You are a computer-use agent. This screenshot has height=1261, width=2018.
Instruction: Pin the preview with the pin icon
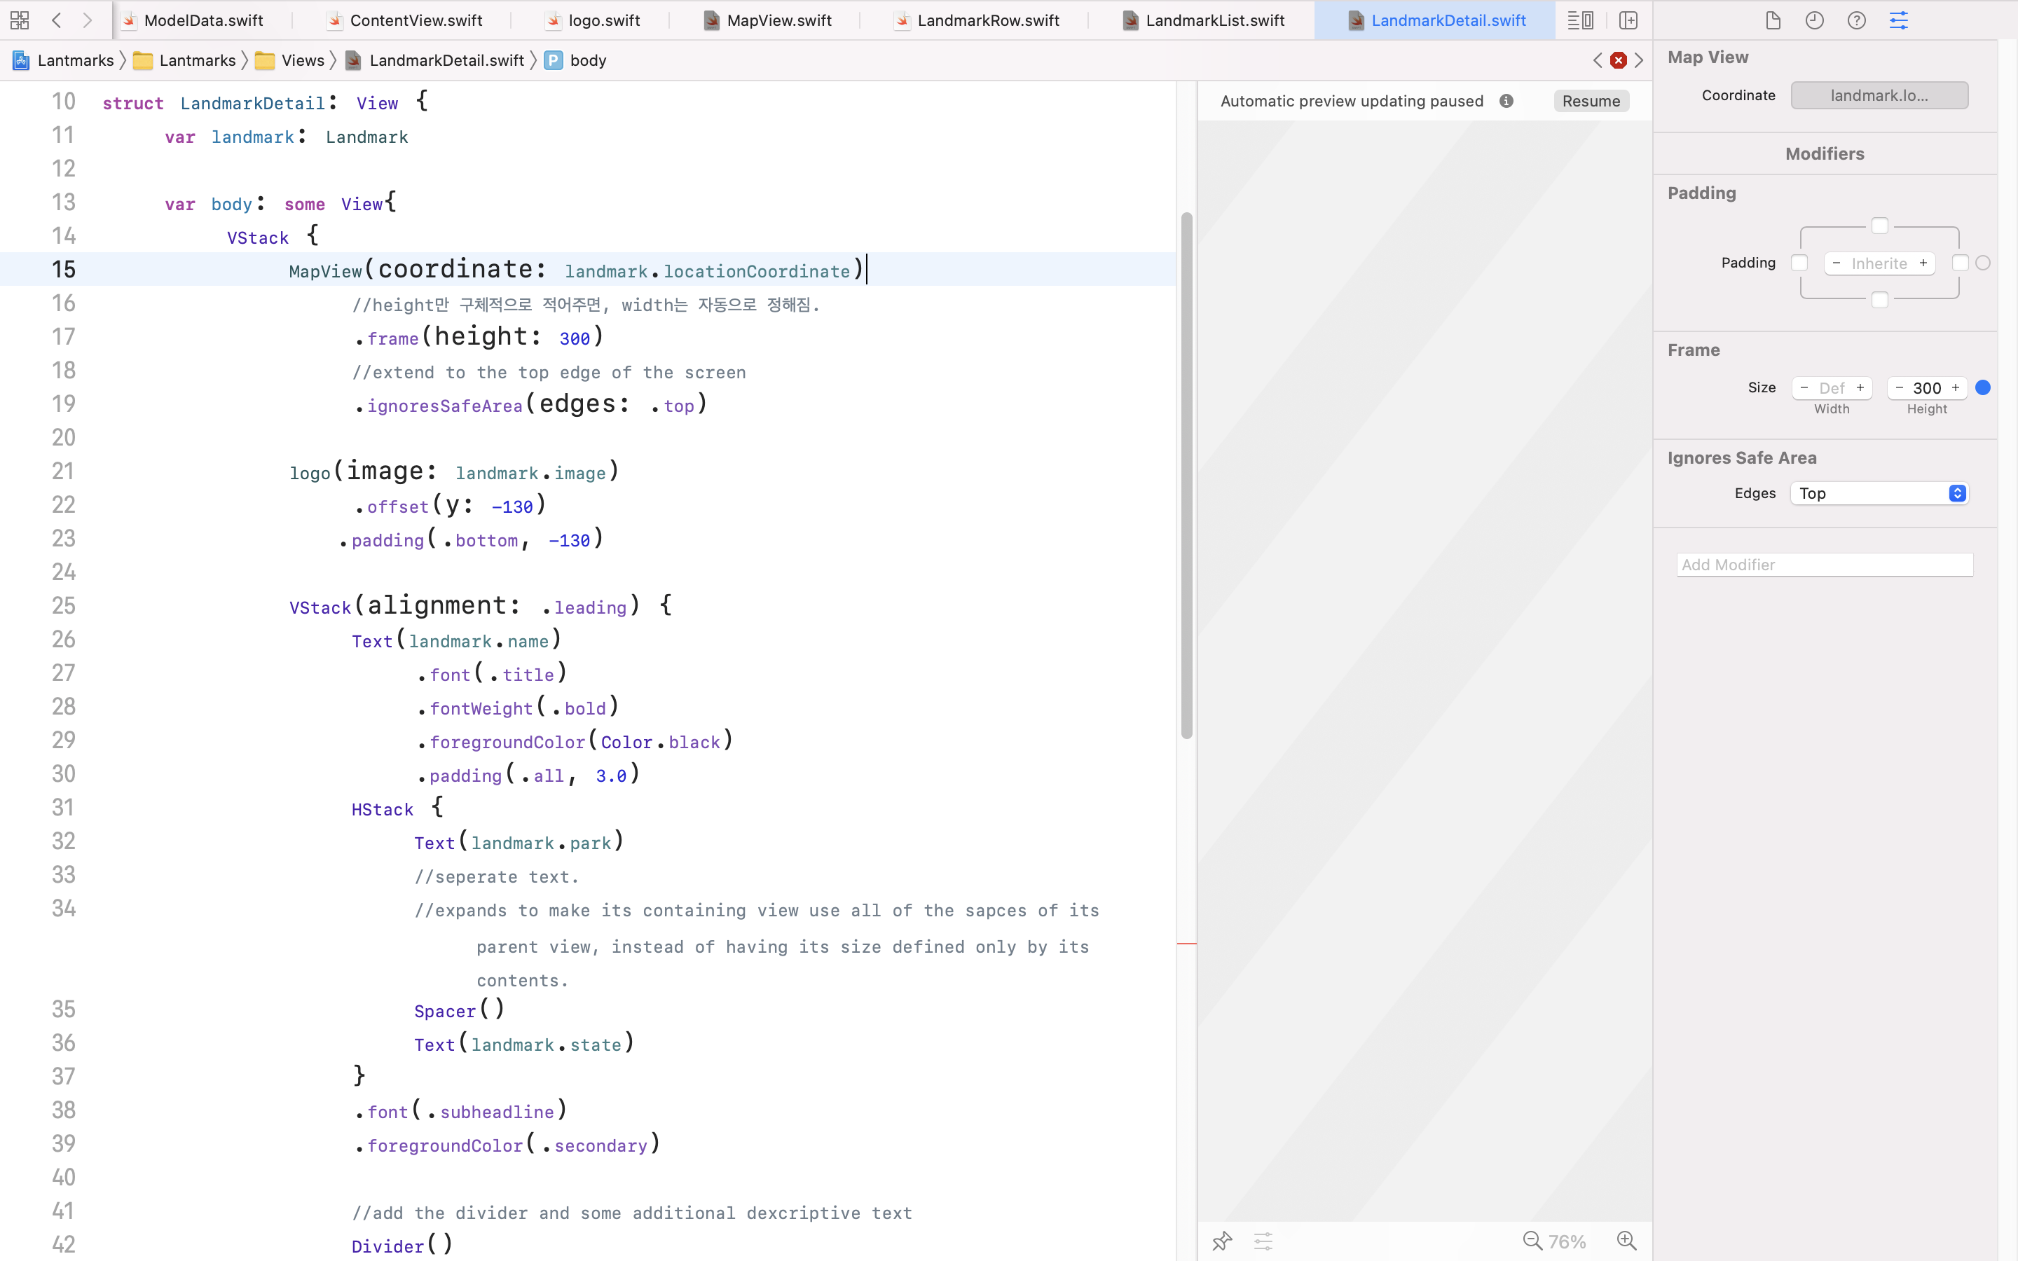(x=1221, y=1241)
